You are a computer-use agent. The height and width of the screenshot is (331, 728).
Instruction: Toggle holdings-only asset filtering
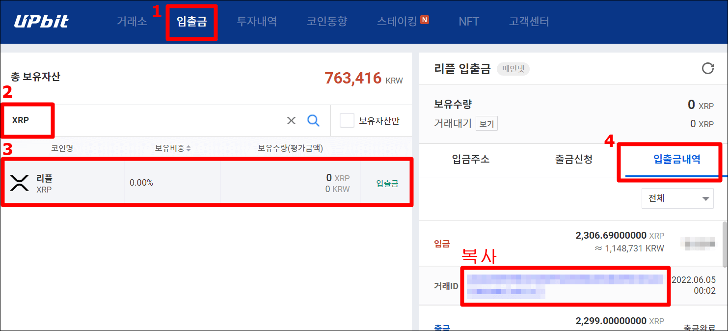coord(347,120)
